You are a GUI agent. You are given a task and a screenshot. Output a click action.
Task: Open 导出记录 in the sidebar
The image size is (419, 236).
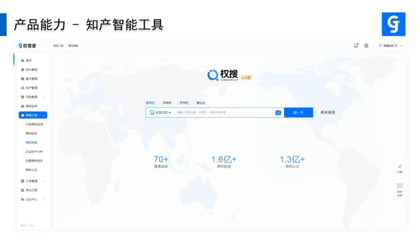tap(32, 190)
